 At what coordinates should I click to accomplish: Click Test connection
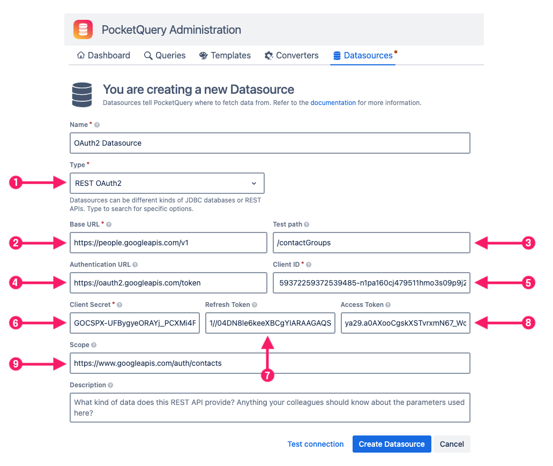point(315,444)
